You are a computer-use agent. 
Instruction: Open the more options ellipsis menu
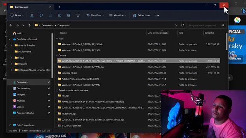click(x=157, y=15)
